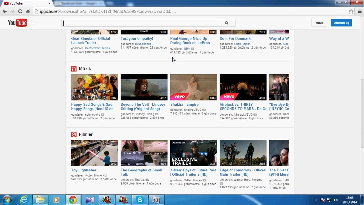Play the Edge of Tomorrow thumbnail
364x205 pixels.
pyautogui.click(x=243, y=153)
